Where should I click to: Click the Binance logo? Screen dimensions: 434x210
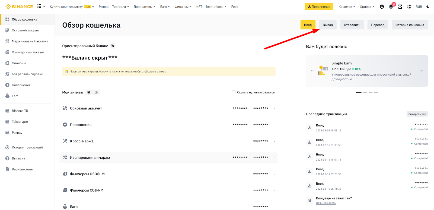(x=19, y=6)
